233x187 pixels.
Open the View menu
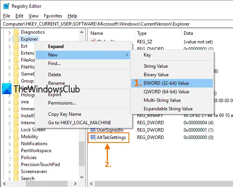pyautogui.click(x=33, y=16)
